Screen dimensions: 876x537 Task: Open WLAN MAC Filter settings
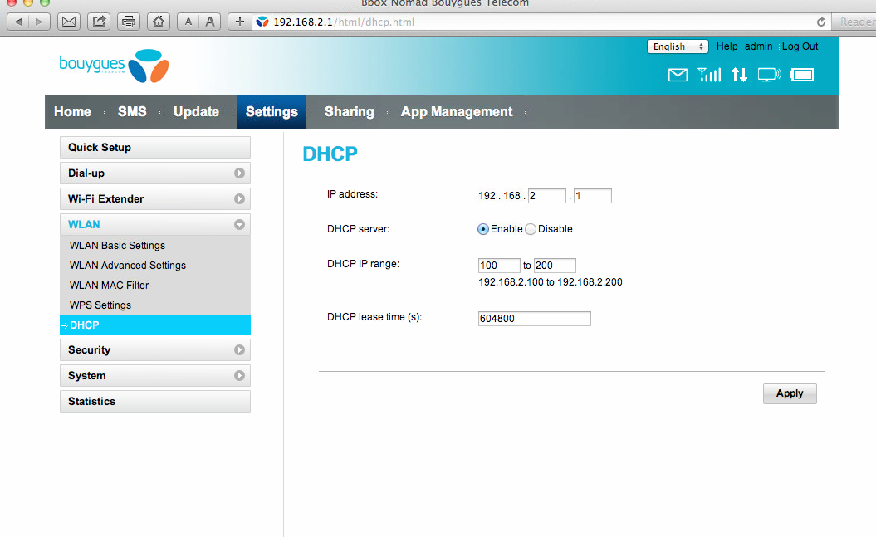pyautogui.click(x=109, y=286)
